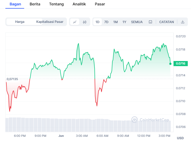Select the 1D time range
The width and height of the screenshot is (191, 143).
tap(98, 22)
